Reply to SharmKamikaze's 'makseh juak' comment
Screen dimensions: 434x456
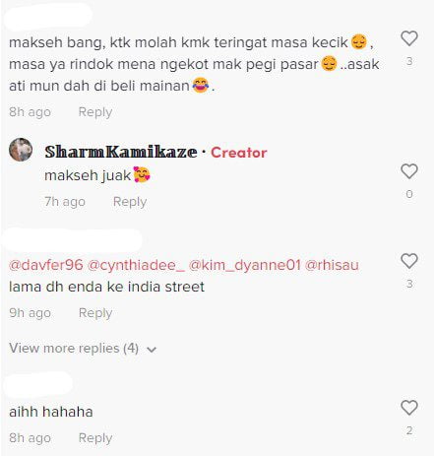click(x=130, y=202)
